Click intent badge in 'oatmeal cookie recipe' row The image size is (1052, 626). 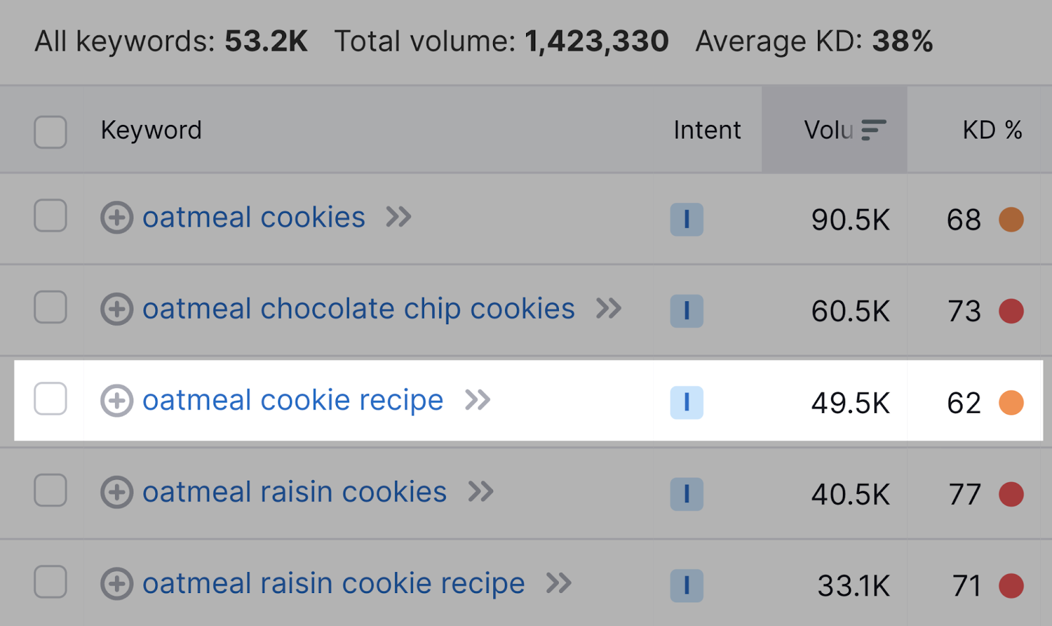(686, 402)
